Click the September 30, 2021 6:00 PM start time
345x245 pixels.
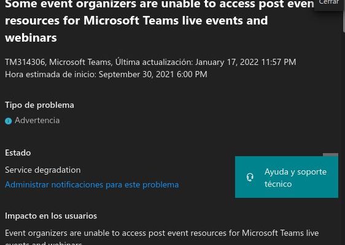pyautogui.click(x=153, y=75)
